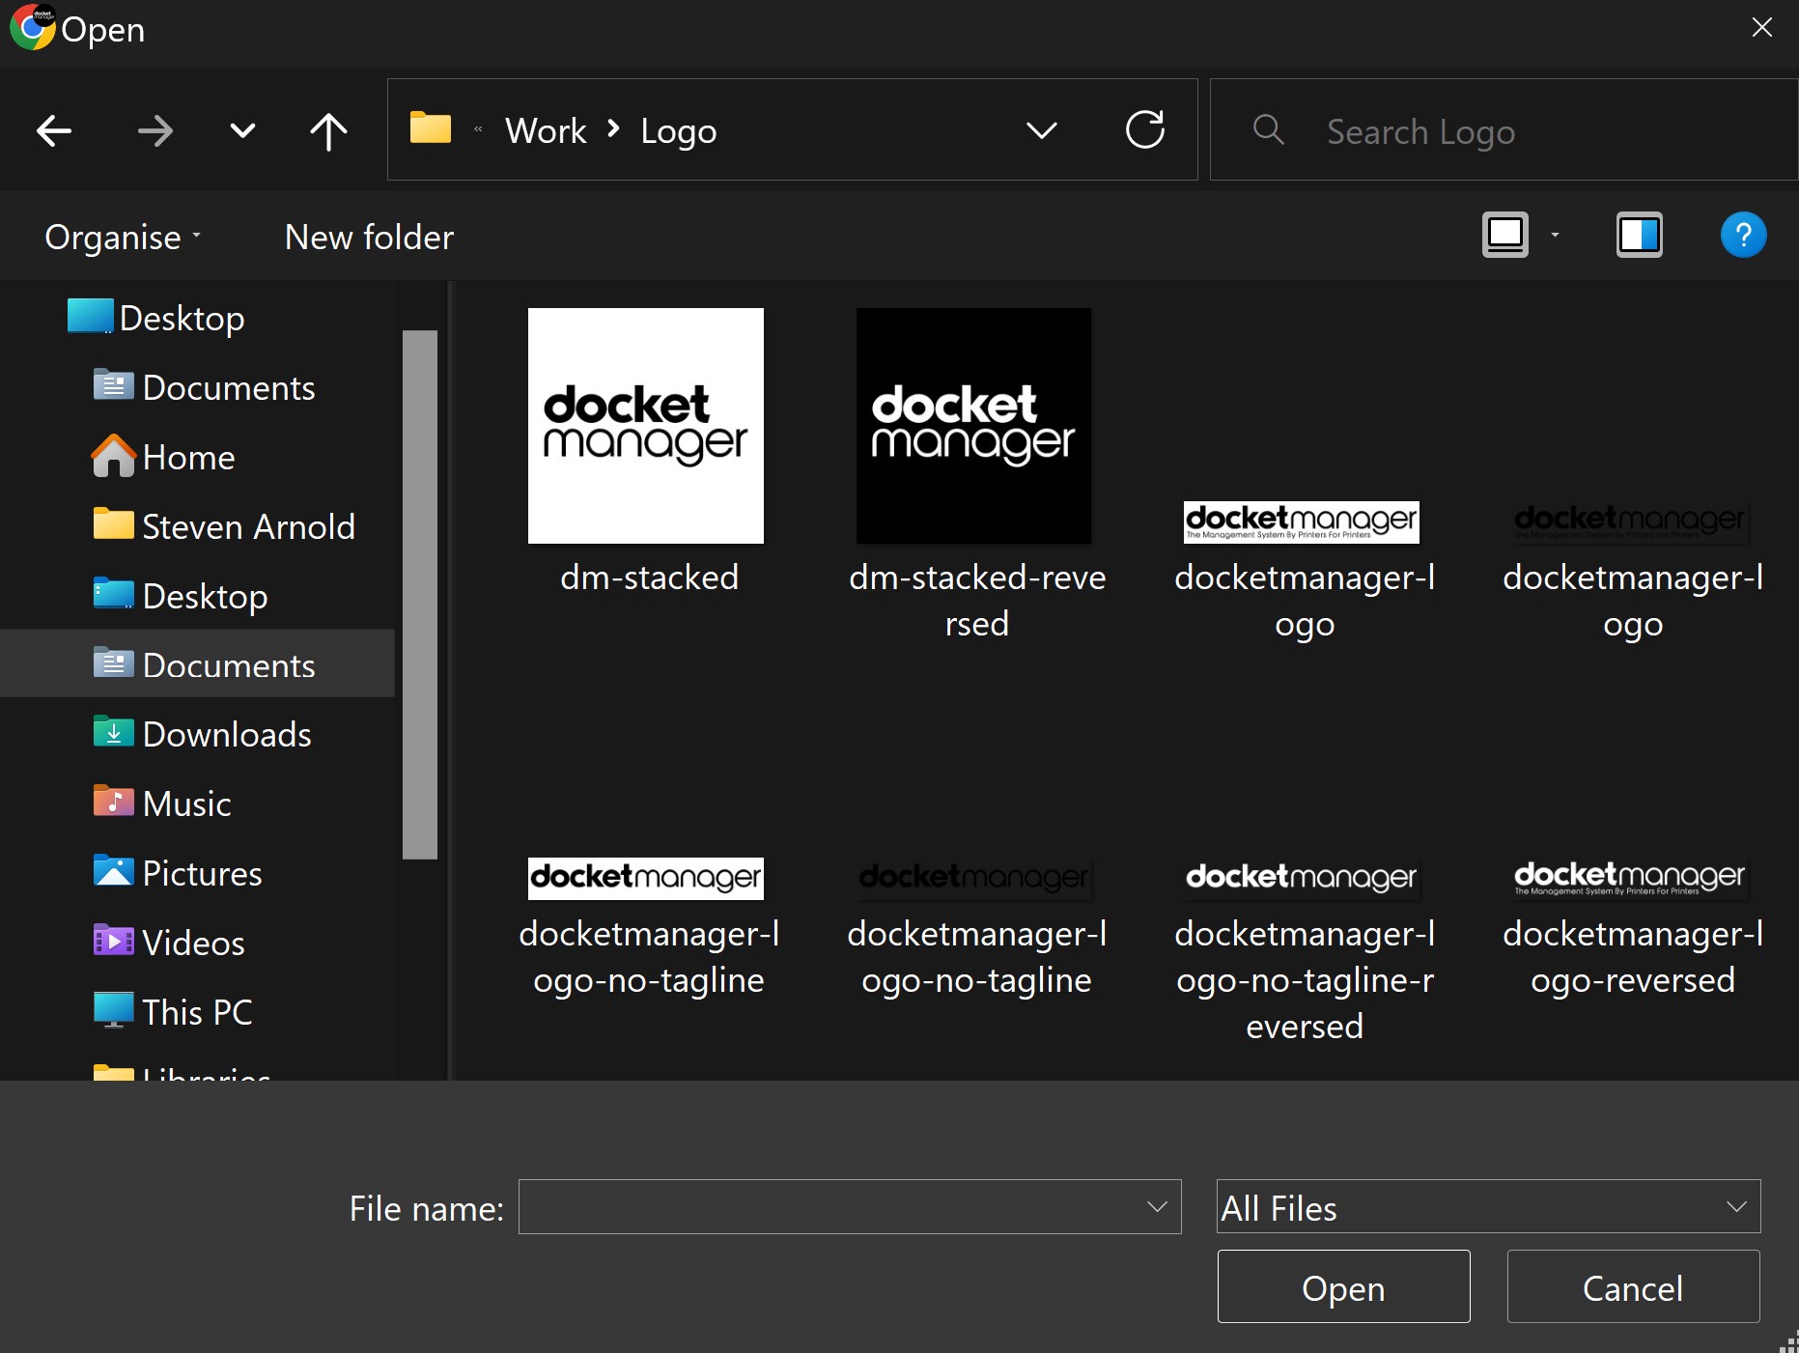Image resolution: width=1799 pixels, height=1353 pixels.
Task: Click the sidebar vertical scrollbar
Action: 420,594
